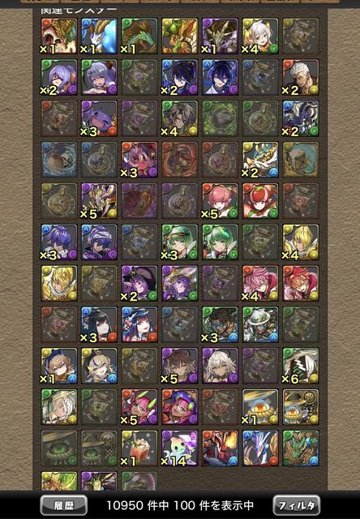The height and width of the screenshot is (519, 360).
Task: Open the フィルタ filter button
Action: (x=297, y=505)
